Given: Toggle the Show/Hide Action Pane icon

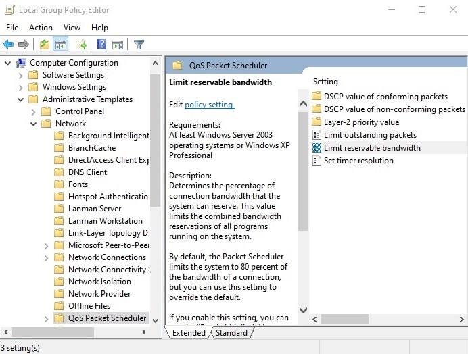Looking at the screenshot, I should pos(118,45).
